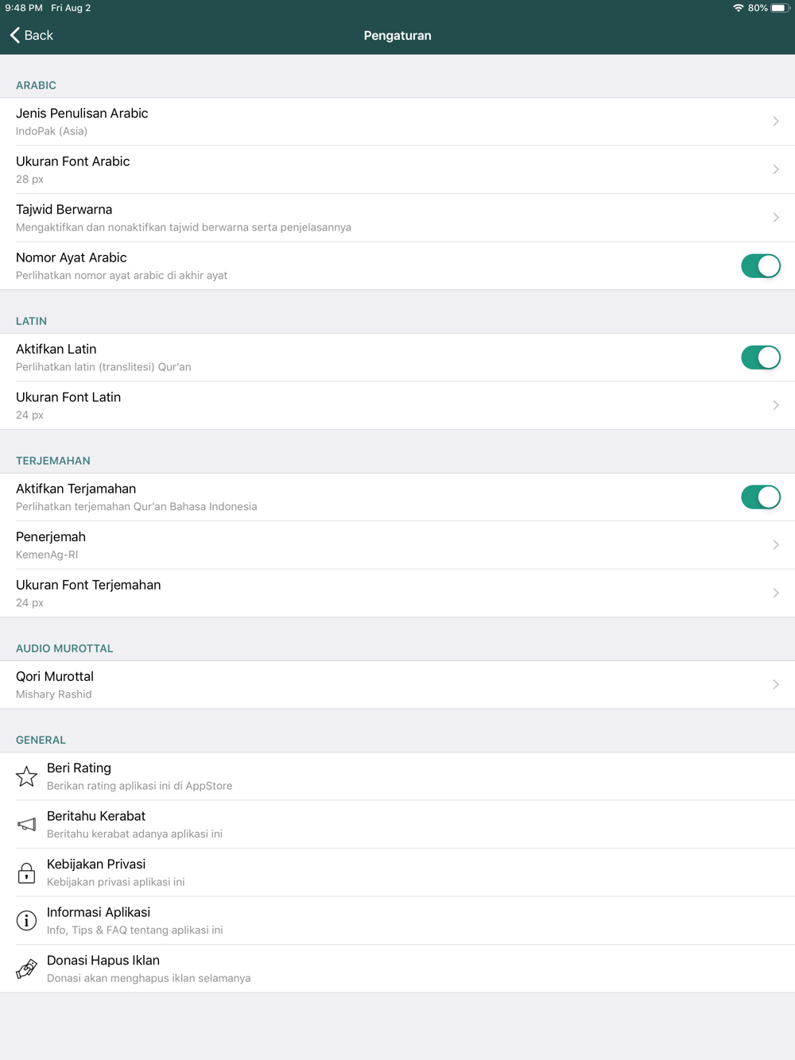Disable the Aktifkan Latin switch
Viewport: 795px width, 1060px height.
point(760,358)
